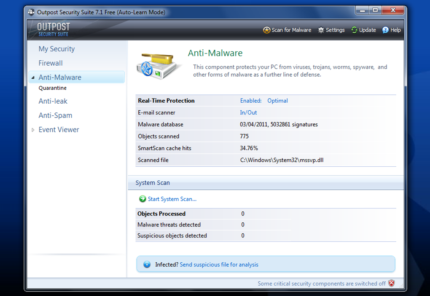This screenshot has width=430, height=296.
Task: Click the Real-Time Protection row label
Action: (x=166, y=101)
